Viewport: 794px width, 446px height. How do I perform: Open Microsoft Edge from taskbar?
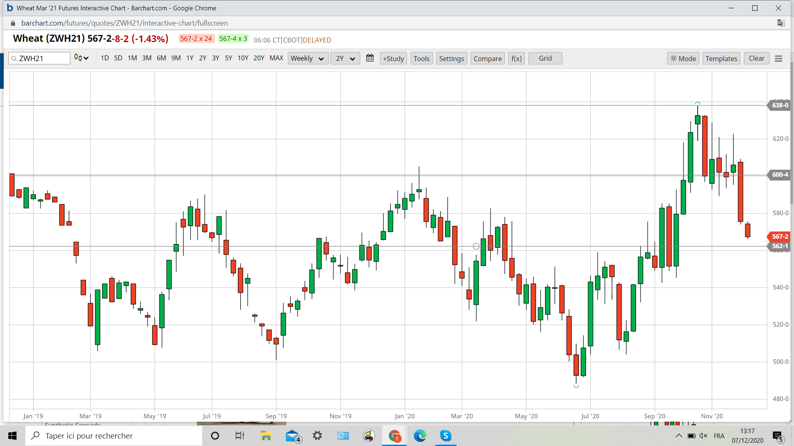[x=420, y=436]
